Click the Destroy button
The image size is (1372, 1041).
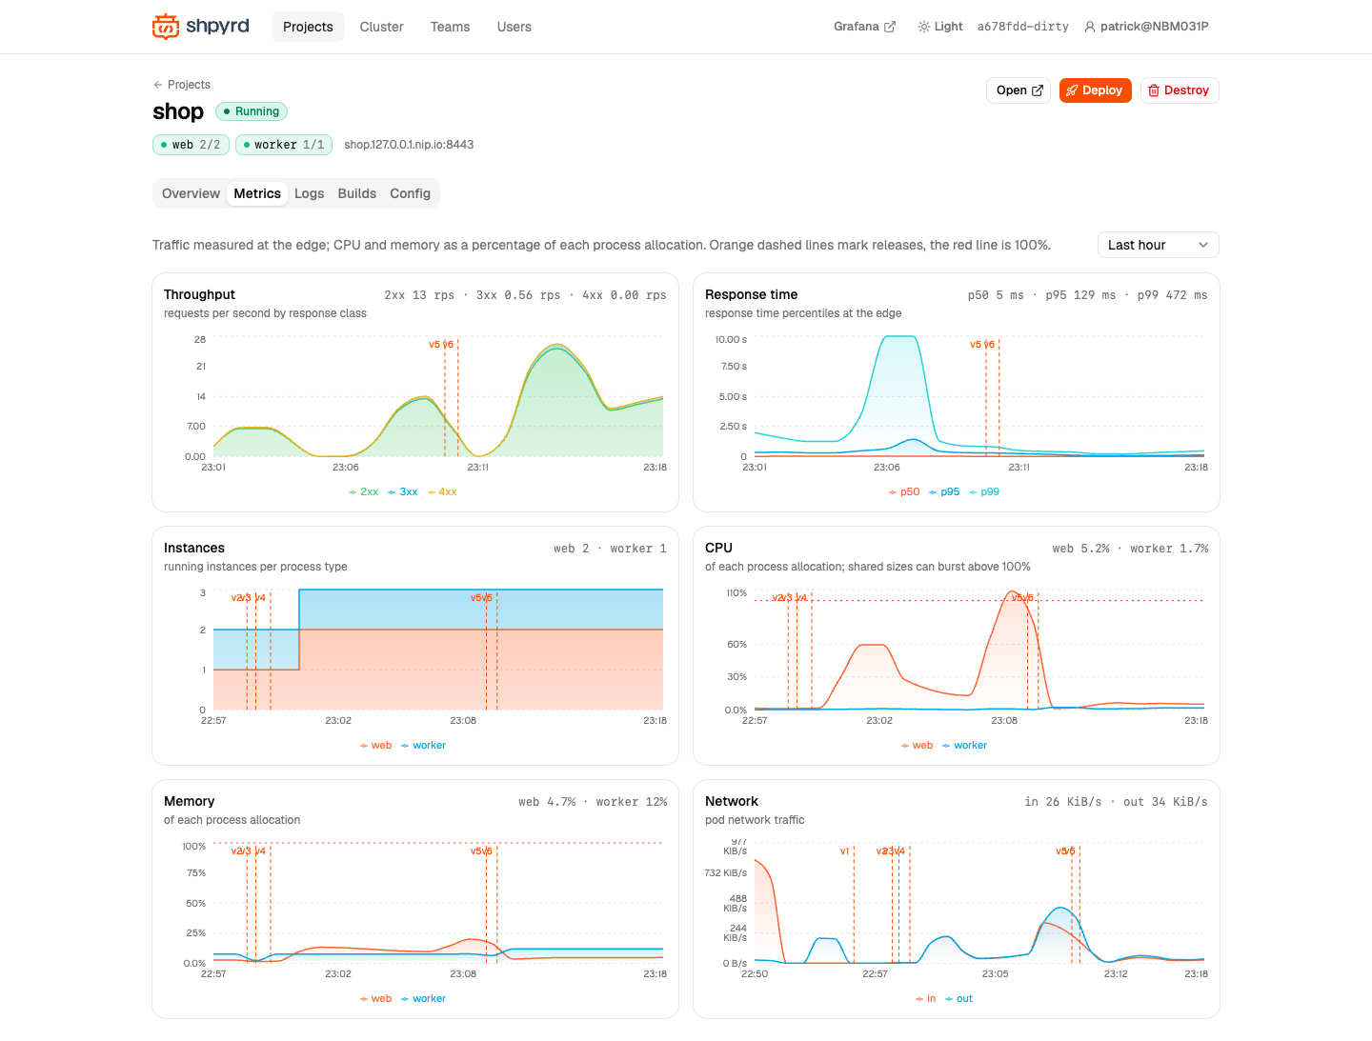1180,90
